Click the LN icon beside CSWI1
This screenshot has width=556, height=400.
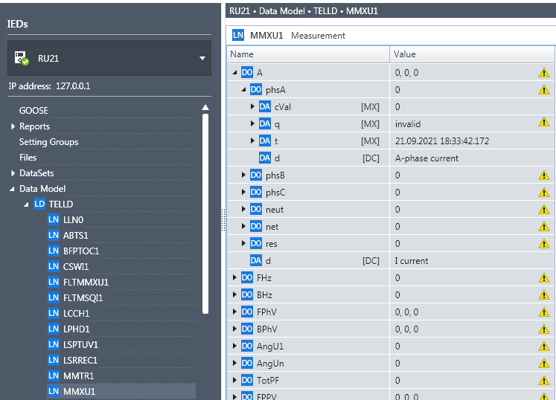tap(54, 266)
